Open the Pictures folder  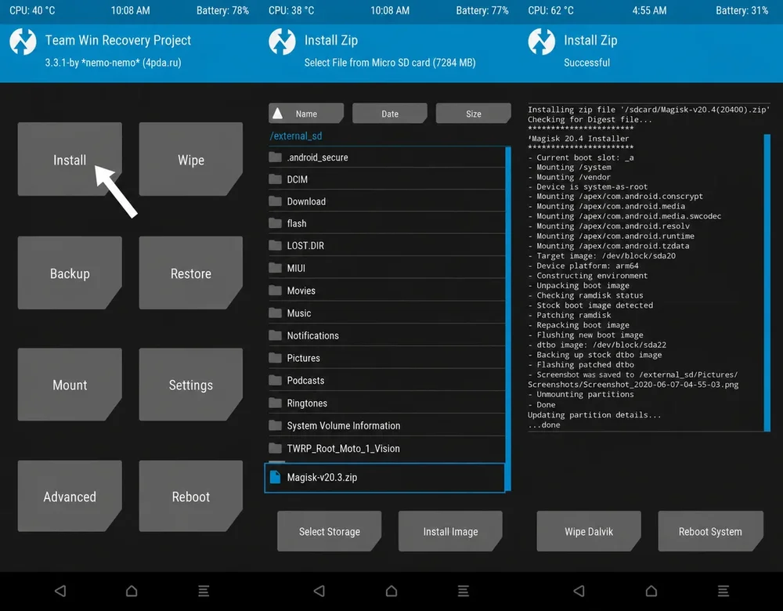387,358
